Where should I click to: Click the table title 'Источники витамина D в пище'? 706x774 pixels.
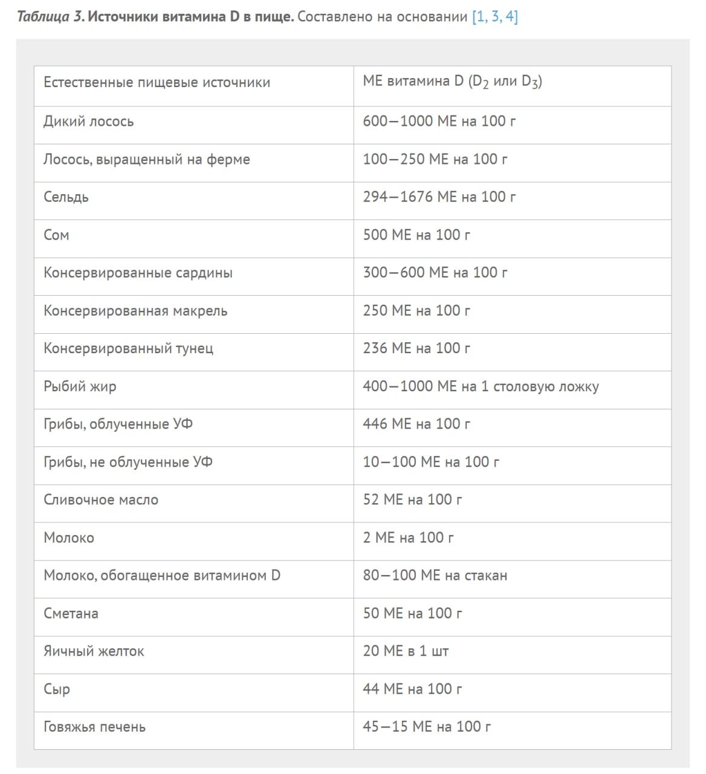click(x=190, y=17)
